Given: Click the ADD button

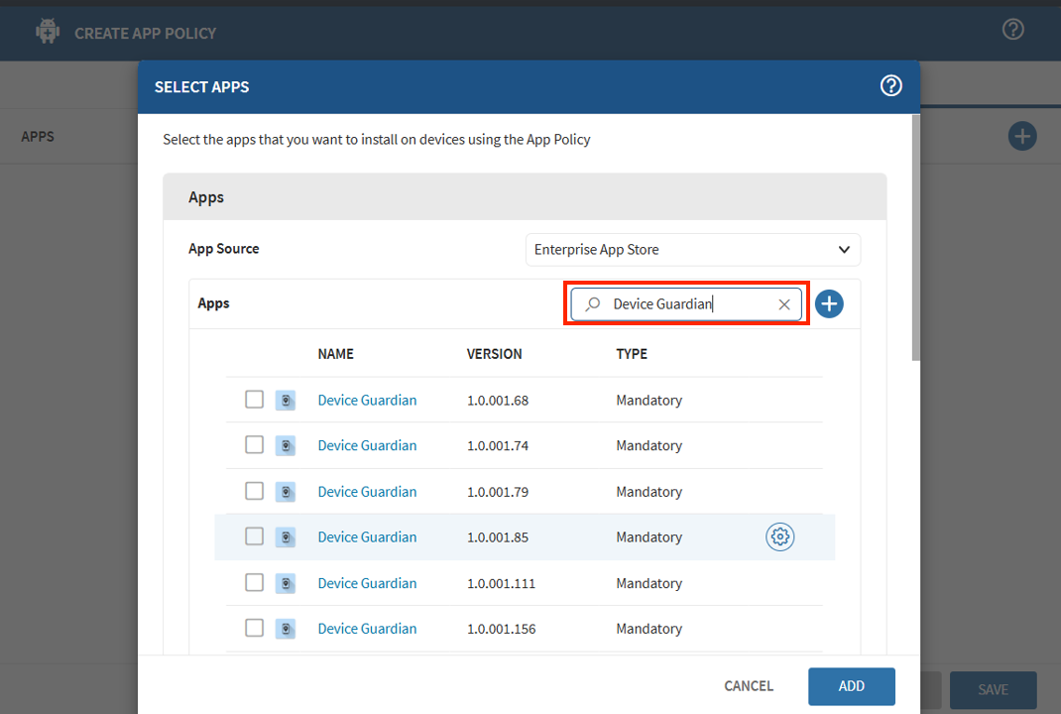Looking at the screenshot, I should coord(851,686).
